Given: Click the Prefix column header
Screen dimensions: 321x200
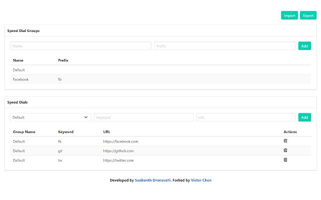Looking at the screenshot, I should coord(63,60).
